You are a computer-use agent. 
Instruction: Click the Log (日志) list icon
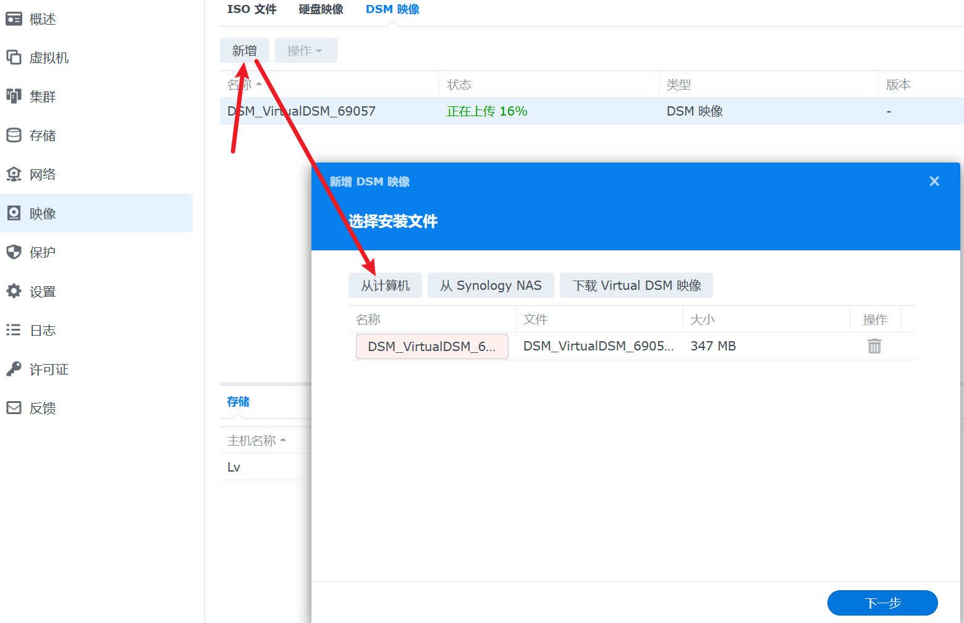pos(14,330)
